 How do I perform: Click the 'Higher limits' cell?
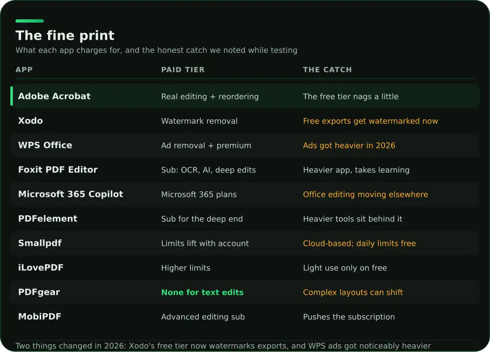pyautogui.click(x=186, y=268)
